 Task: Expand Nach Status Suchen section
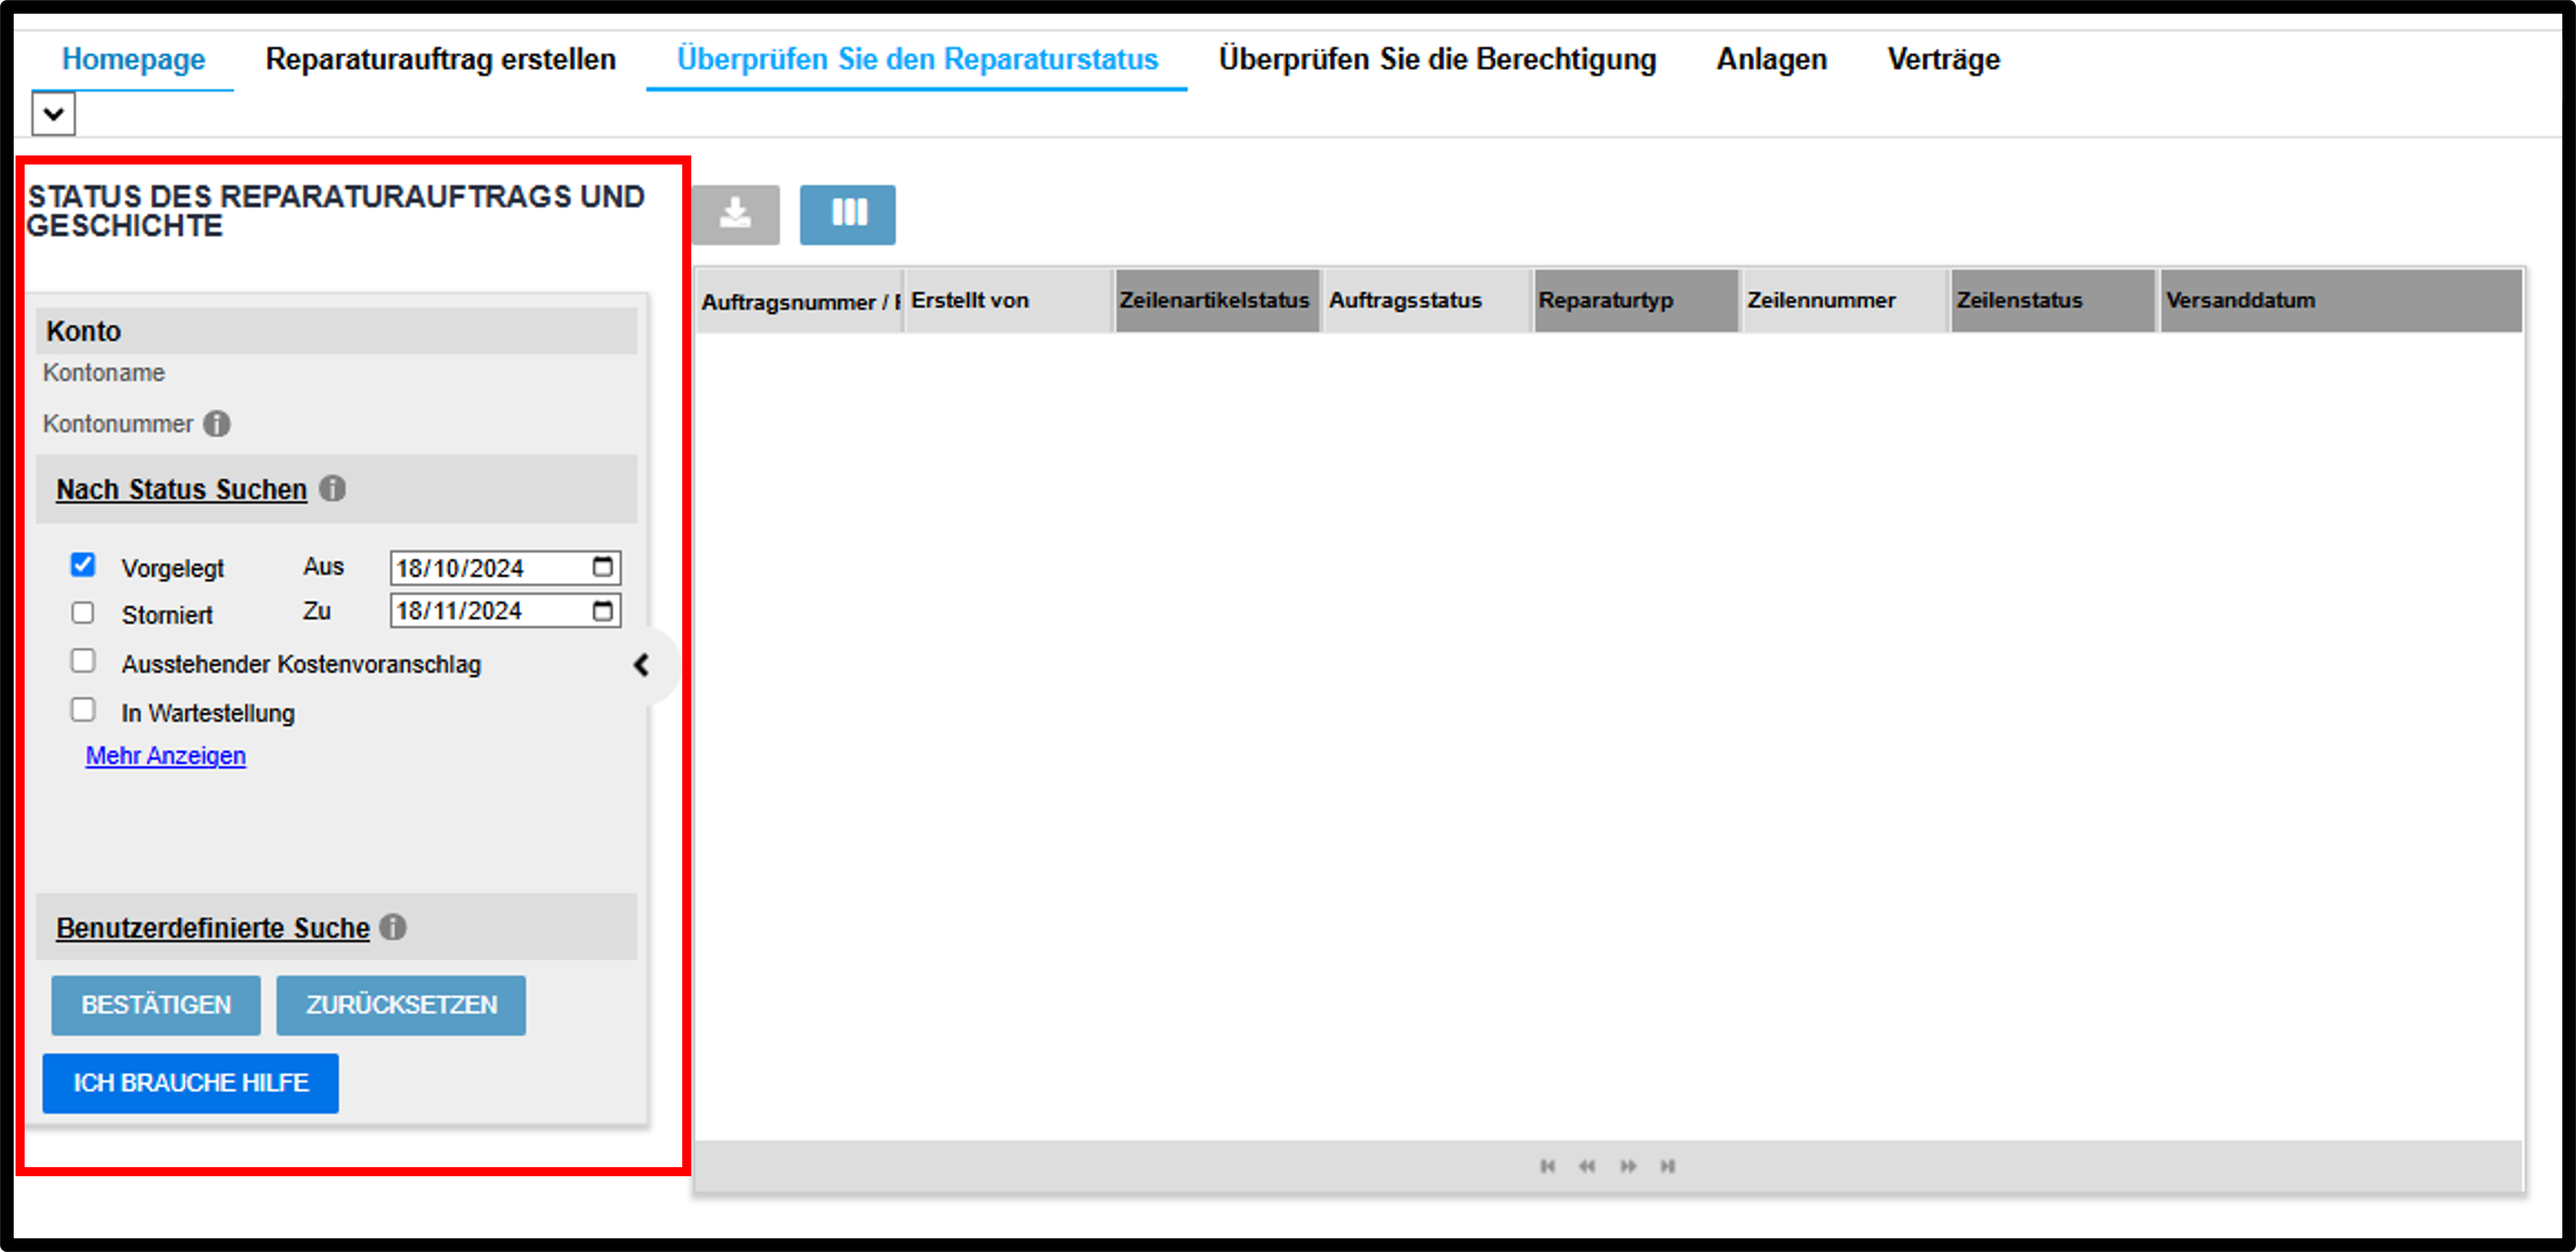coord(181,489)
